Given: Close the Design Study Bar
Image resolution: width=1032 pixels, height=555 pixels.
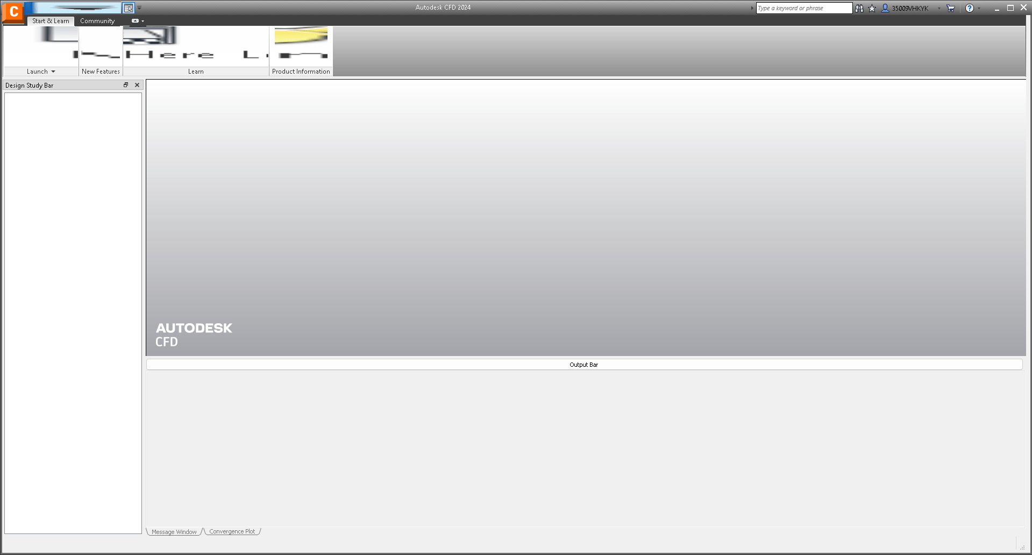Looking at the screenshot, I should [x=137, y=85].
